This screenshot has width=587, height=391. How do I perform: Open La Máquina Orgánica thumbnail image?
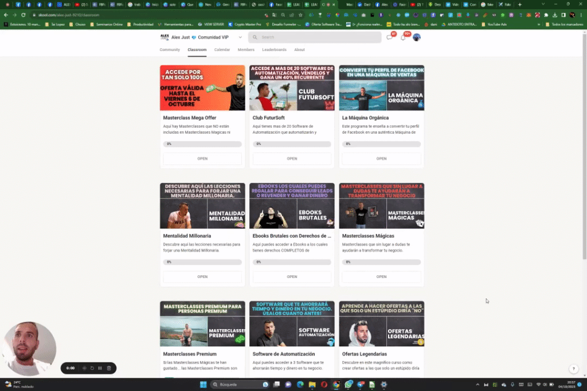tap(381, 88)
